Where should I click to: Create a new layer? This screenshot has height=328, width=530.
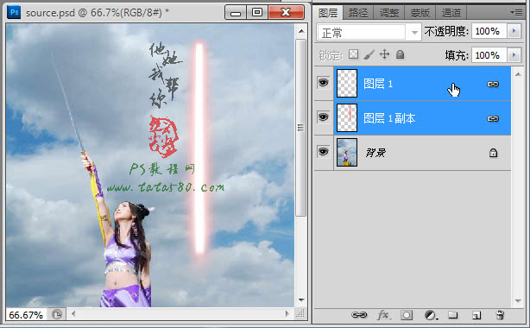476,316
